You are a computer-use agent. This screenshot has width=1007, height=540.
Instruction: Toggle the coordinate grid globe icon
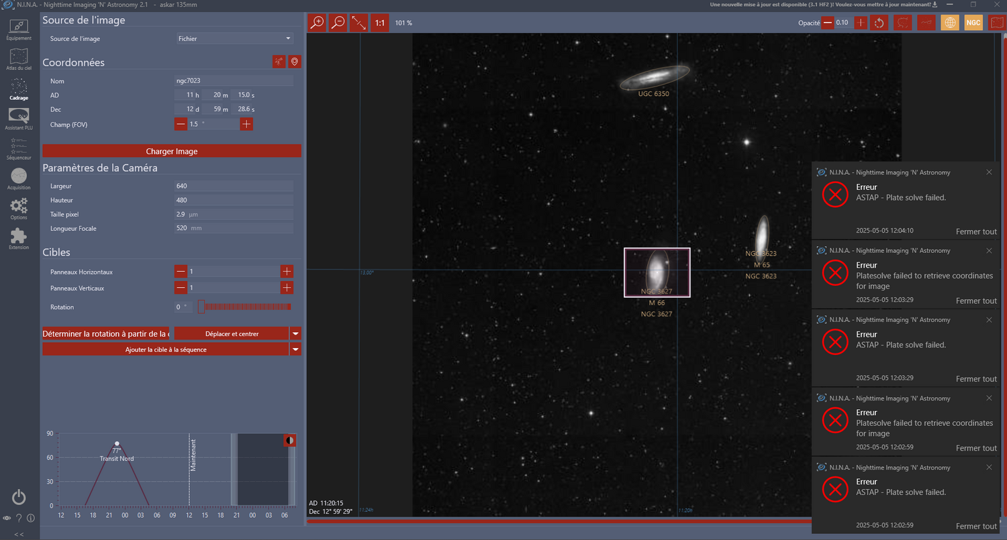950,23
